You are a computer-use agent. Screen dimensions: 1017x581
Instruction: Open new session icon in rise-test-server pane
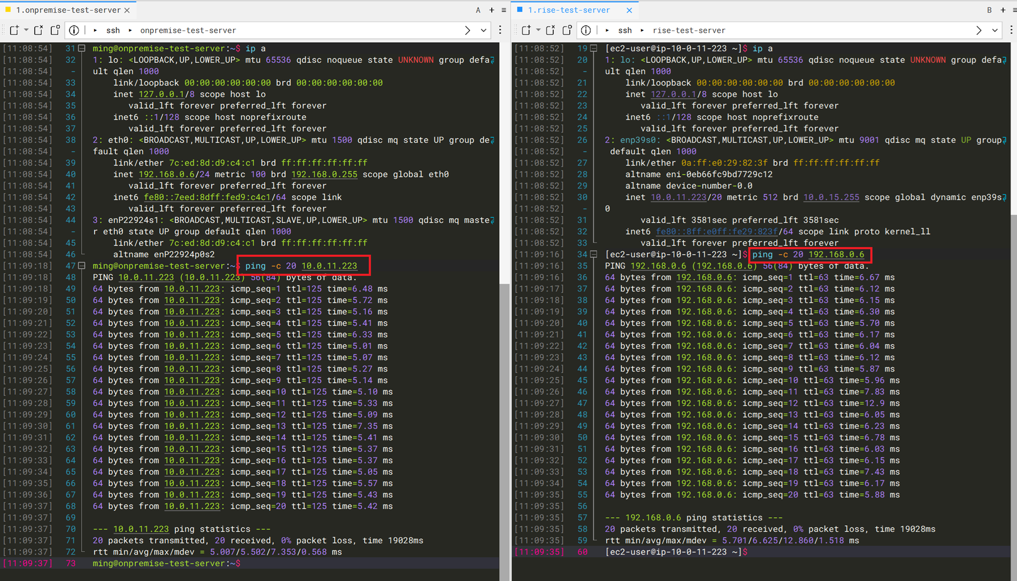click(526, 30)
